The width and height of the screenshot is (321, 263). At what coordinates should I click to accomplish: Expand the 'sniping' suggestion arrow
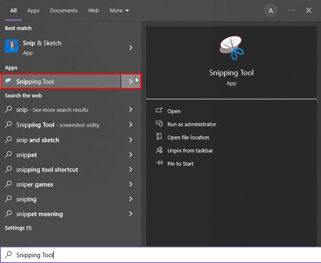[131, 199]
